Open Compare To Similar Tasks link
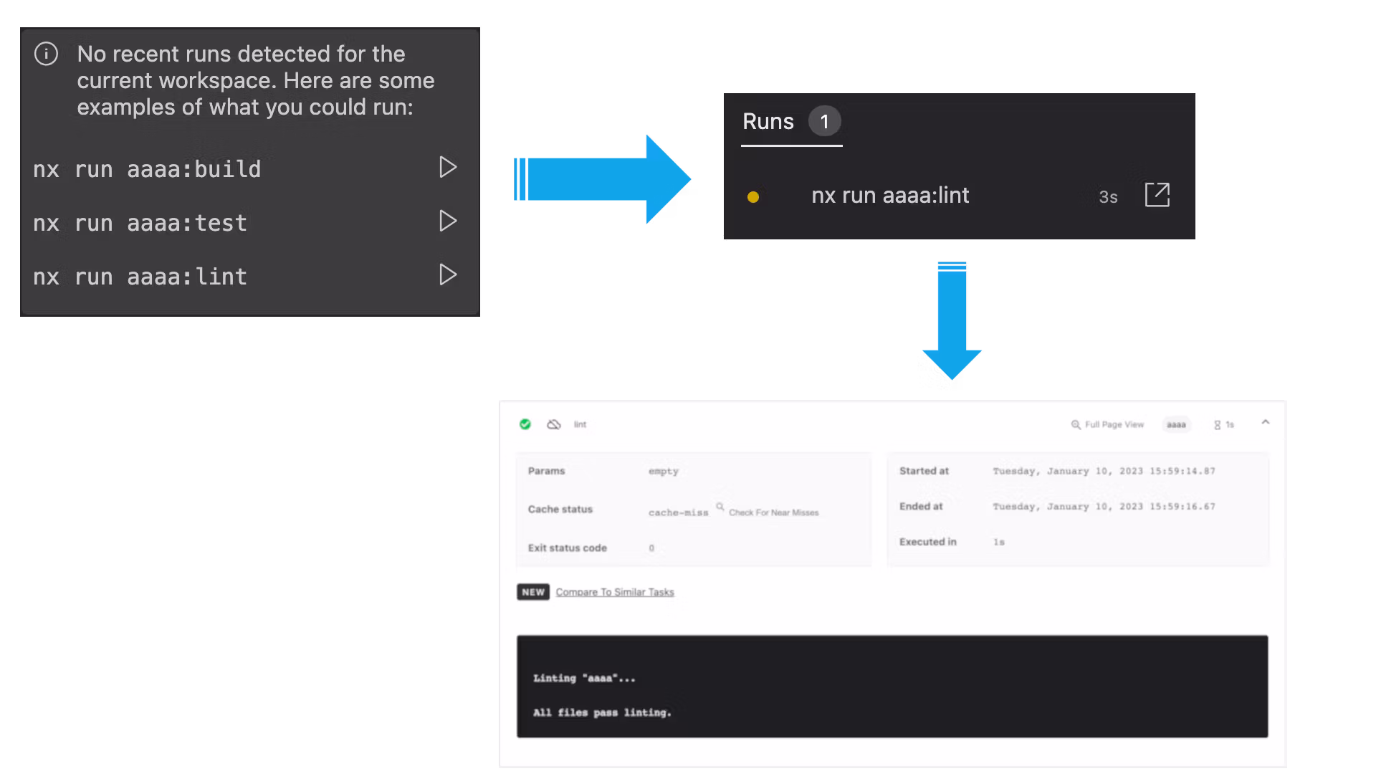Viewport: 1376px width, 774px height. [615, 592]
